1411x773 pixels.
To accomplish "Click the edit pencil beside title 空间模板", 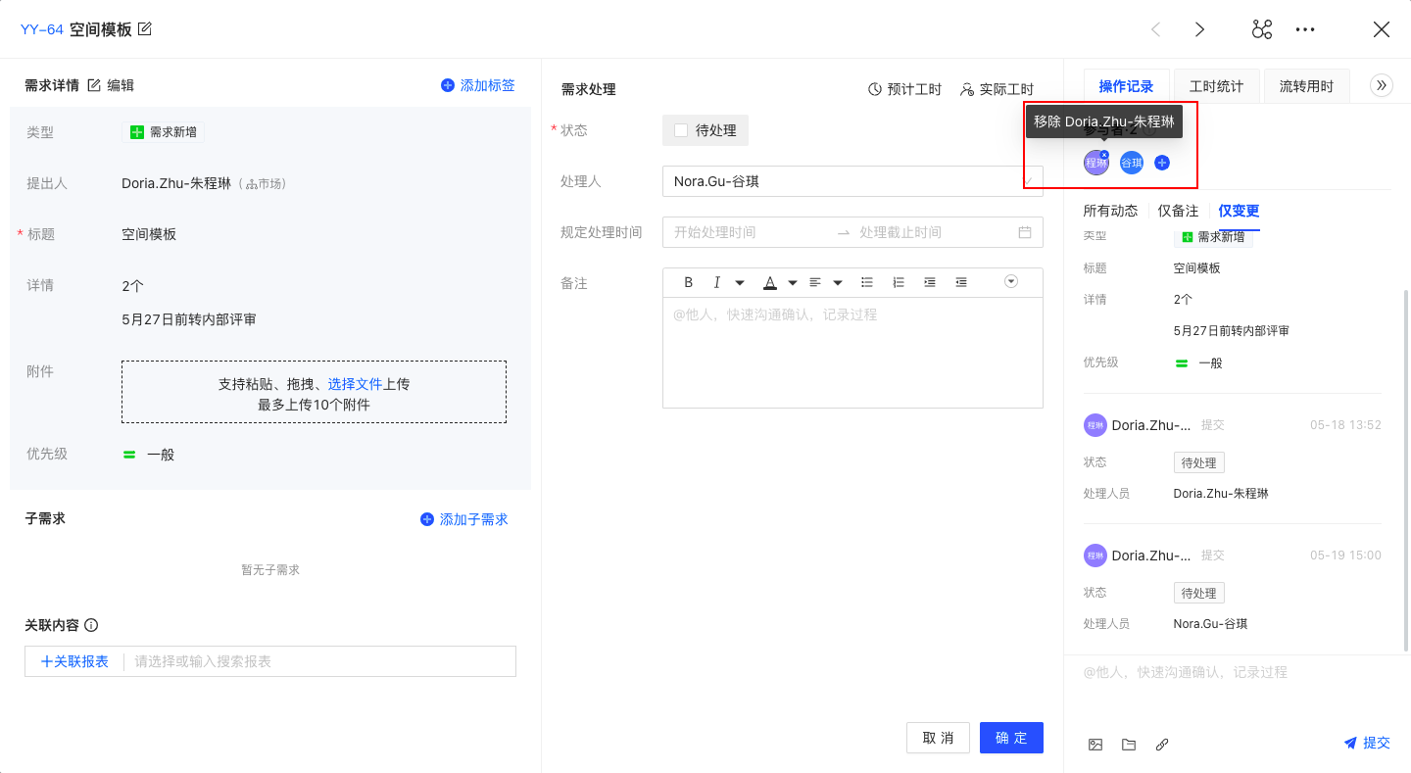I will click(145, 29).
